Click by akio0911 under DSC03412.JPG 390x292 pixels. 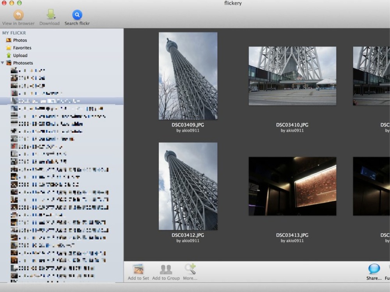coord(188,241)
